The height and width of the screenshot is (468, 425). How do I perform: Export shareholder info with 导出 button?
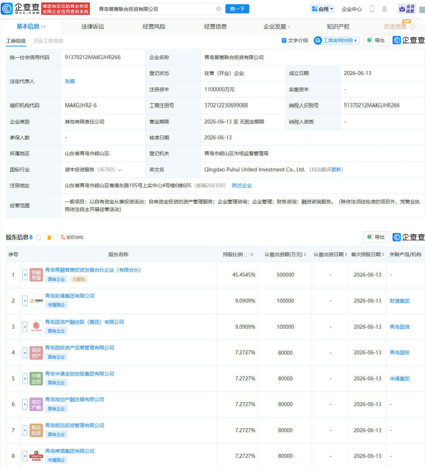click(x=376, y=237)
